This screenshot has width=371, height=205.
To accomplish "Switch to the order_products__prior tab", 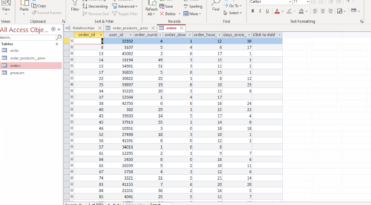I will (130, 28).
